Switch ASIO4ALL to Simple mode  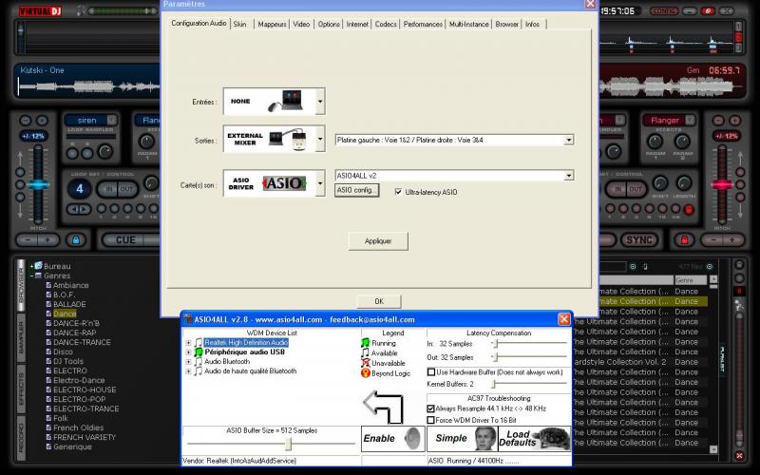click(462, 438)
